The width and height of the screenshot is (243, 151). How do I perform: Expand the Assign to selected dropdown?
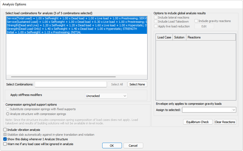coord(209,110)
